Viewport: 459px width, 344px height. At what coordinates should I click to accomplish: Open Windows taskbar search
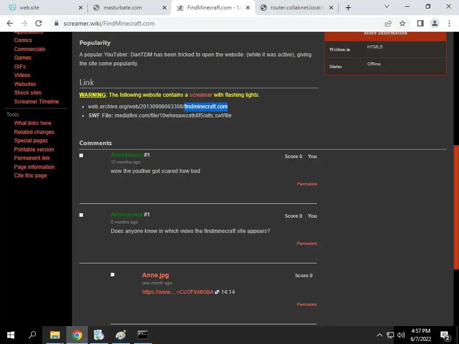click(32, 335)
